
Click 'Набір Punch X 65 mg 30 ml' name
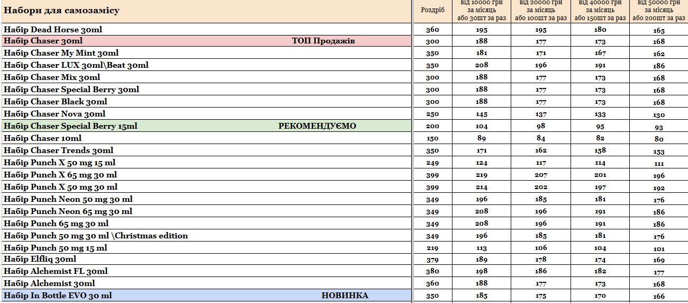60,175
